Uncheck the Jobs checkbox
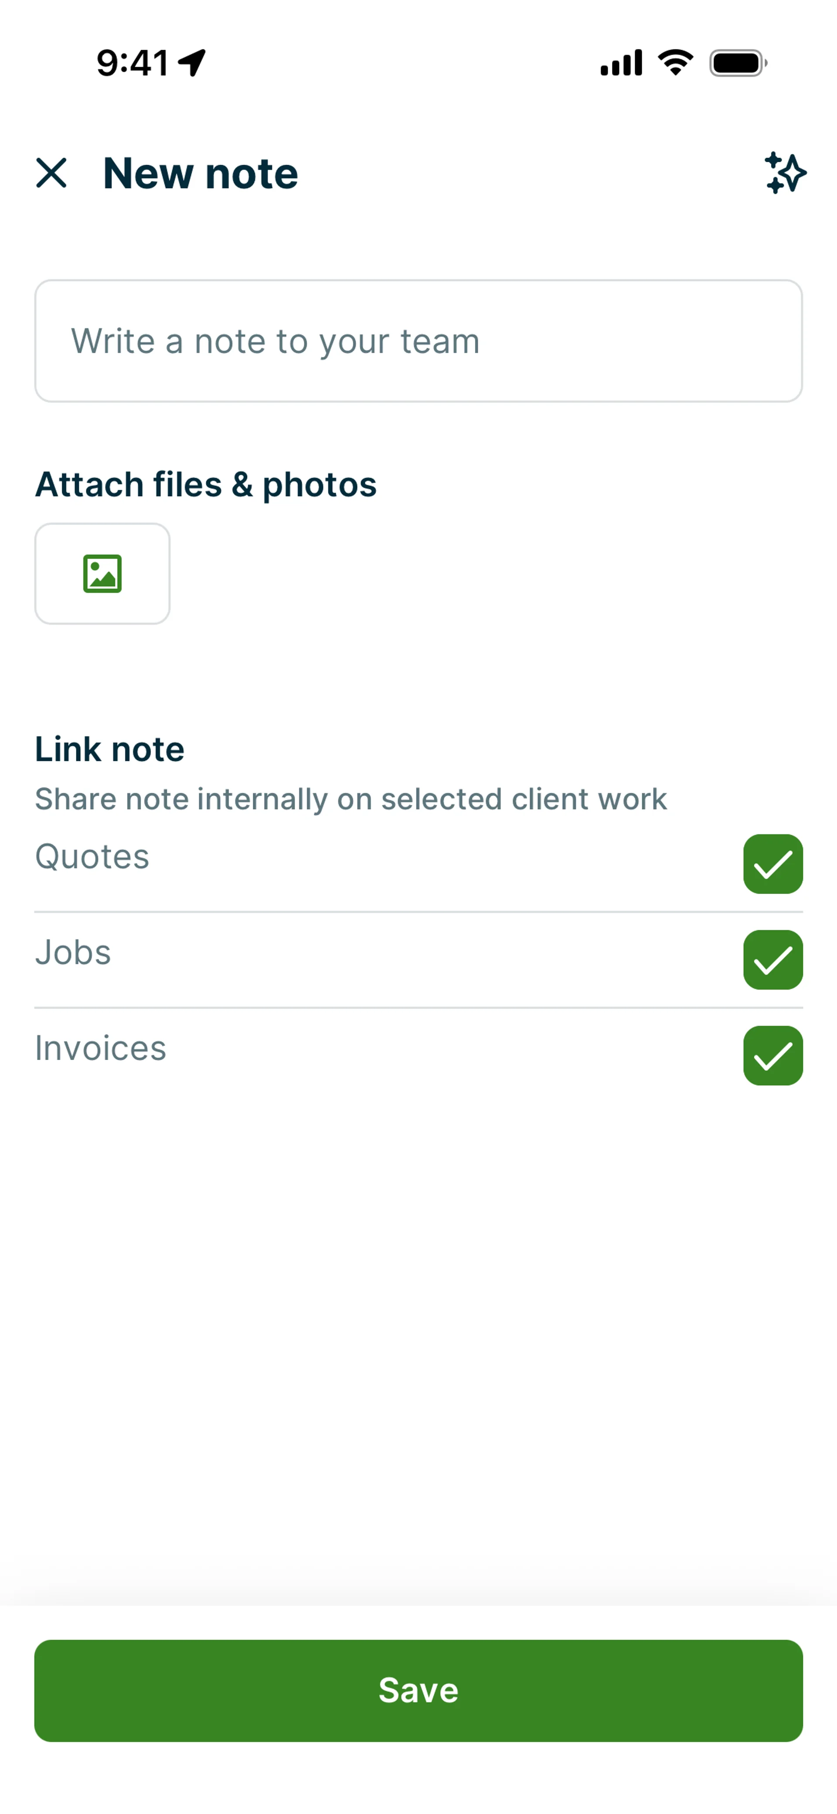 (772, 959)
